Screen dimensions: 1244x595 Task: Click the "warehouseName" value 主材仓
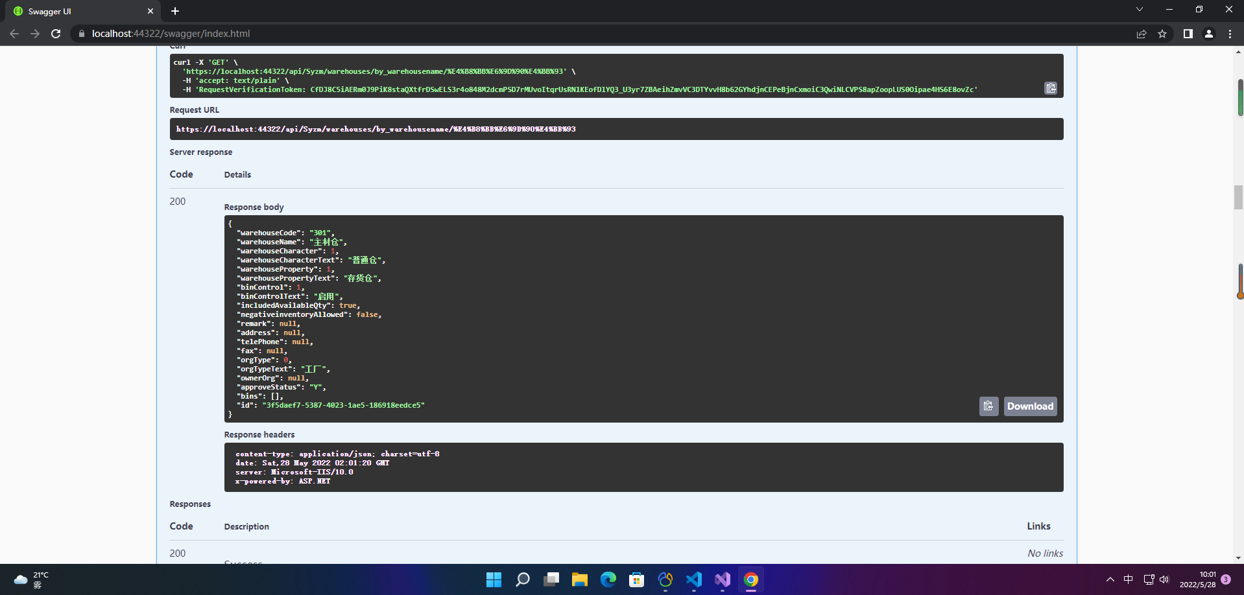[x=326, y=242]
